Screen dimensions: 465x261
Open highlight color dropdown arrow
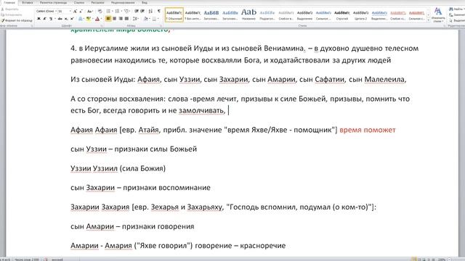point(92,19)
